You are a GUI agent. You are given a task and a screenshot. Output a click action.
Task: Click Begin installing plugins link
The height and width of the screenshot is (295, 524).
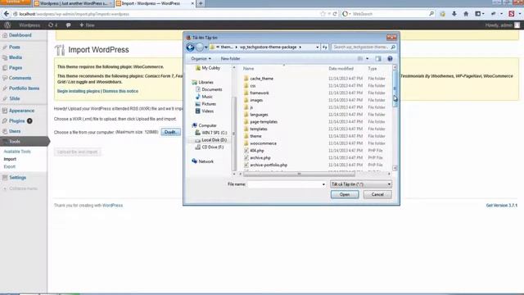pos(79,91)
